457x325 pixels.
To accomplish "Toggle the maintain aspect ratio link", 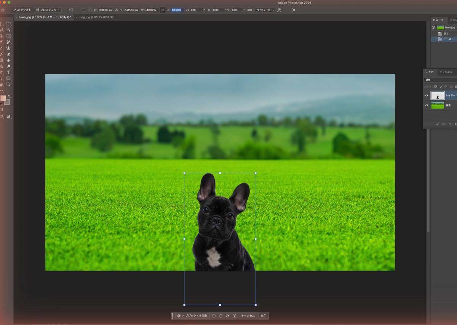I will (x=163, y=10).
